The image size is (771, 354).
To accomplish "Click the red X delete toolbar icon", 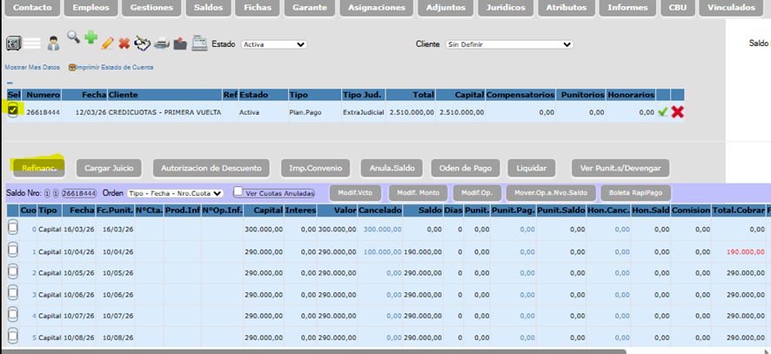I will click(124, 43).
